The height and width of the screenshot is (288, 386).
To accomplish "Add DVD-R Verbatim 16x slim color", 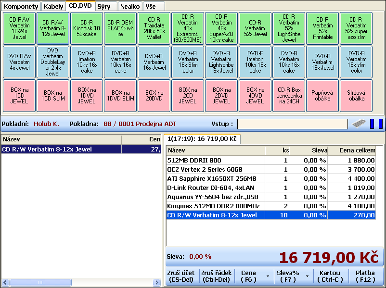I will (x=356, y=62).
